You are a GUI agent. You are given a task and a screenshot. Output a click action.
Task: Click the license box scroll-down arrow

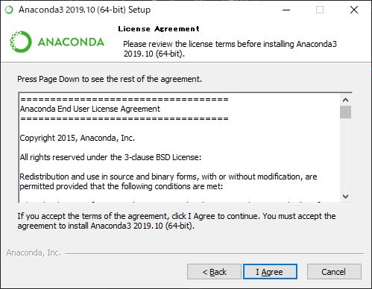(345, 197)
